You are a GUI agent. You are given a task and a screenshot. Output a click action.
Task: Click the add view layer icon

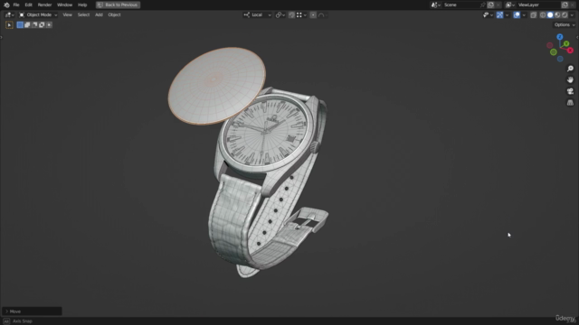coord(565,5)
